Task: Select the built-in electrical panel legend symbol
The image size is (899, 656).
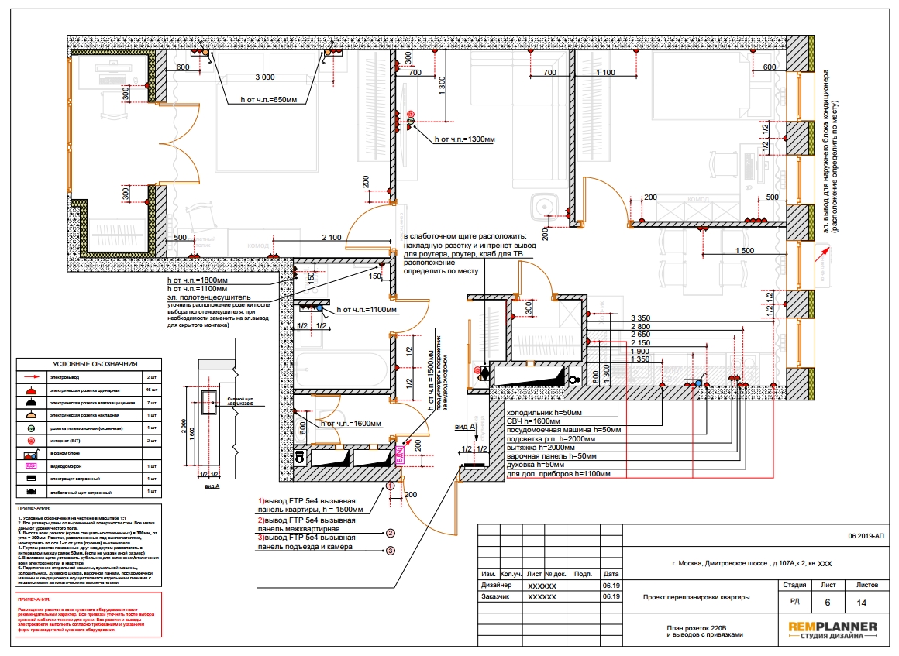Action: pyautogui.click(x=32, y=479)
